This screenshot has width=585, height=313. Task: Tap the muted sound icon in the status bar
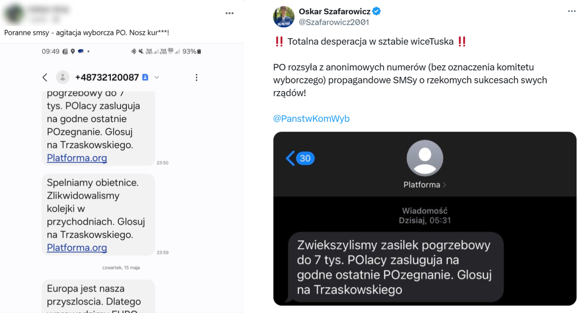pos(141,51)
